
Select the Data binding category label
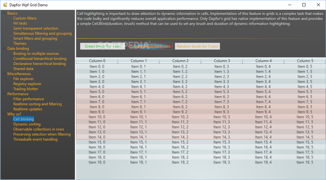click(18, 48)
